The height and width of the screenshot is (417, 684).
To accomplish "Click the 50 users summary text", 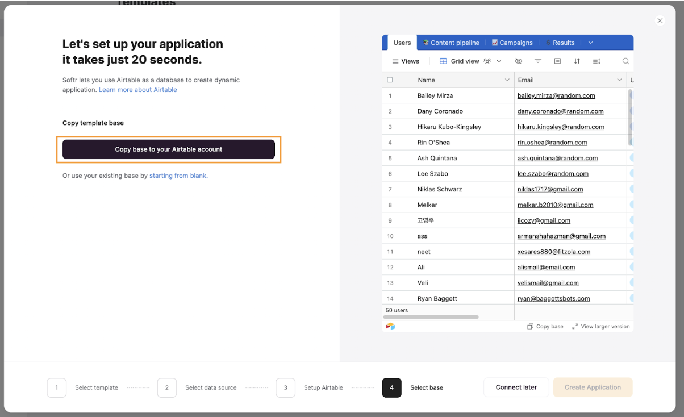I will tap(397, 310).
